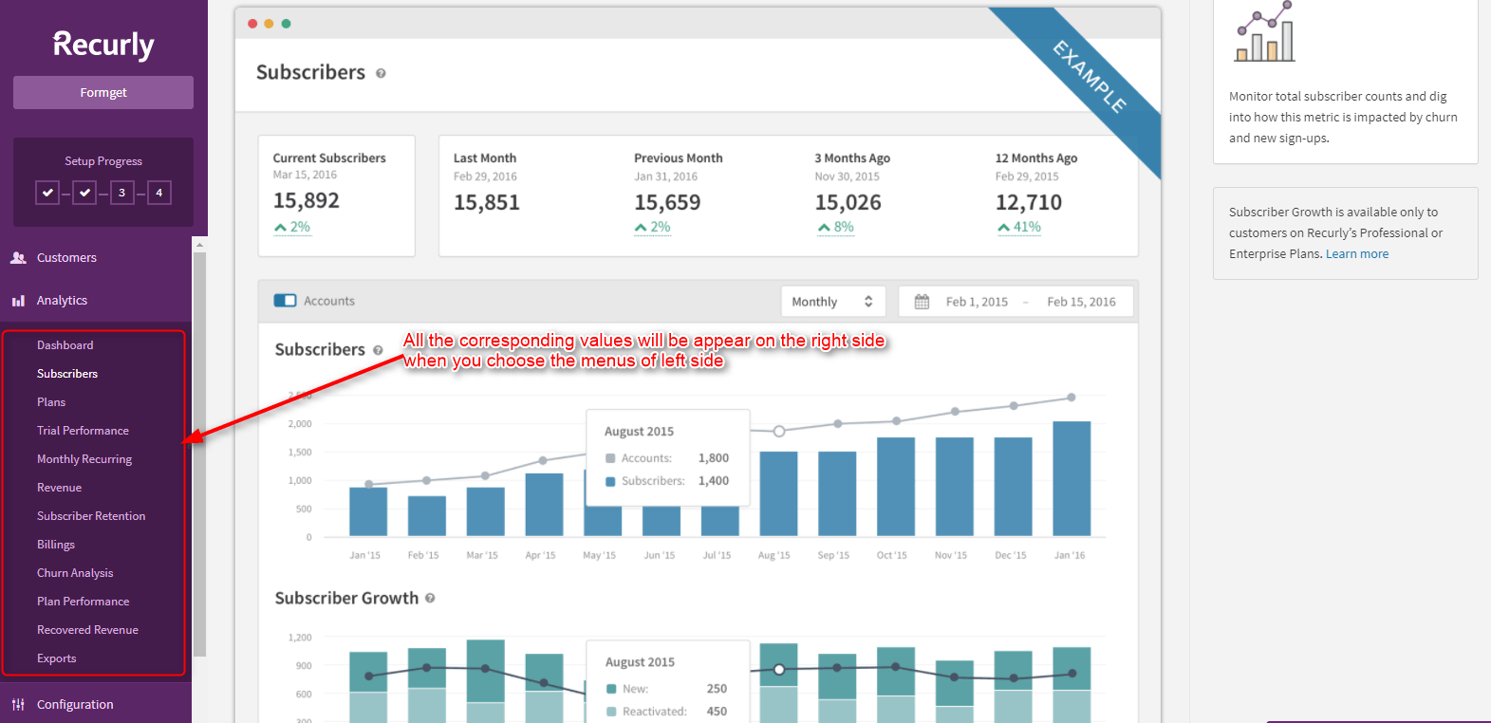1491x723 pixels.
Task: Click Previous Month 15,659 value
Action: (667, 203)
